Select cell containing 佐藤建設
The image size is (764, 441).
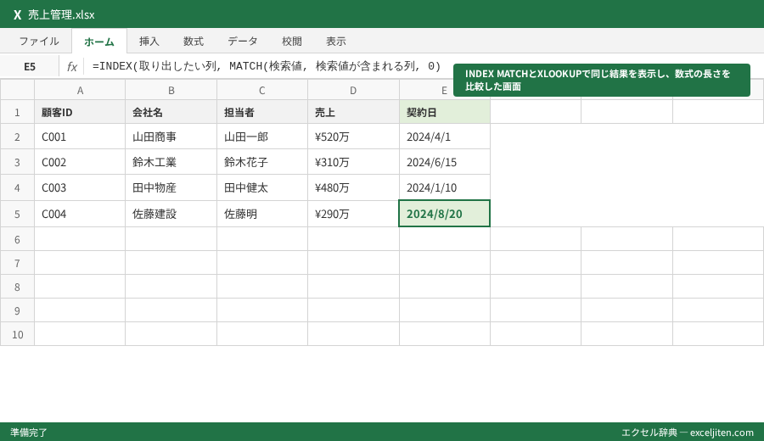coord(171,214)
